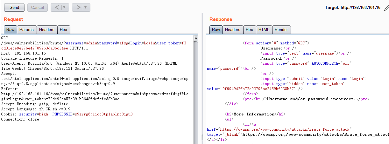
Task: Switch to the Response HTML tab
Action: pyautogui.click(x=264, y=29)
